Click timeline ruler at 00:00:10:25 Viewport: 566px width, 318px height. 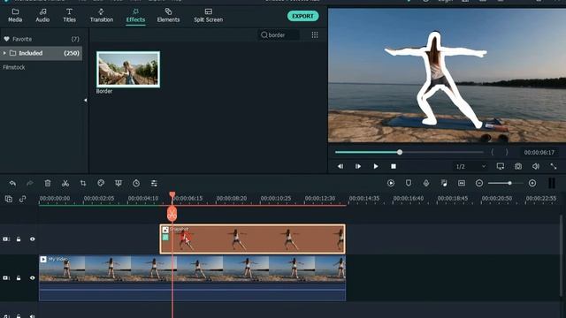(276, 198)
